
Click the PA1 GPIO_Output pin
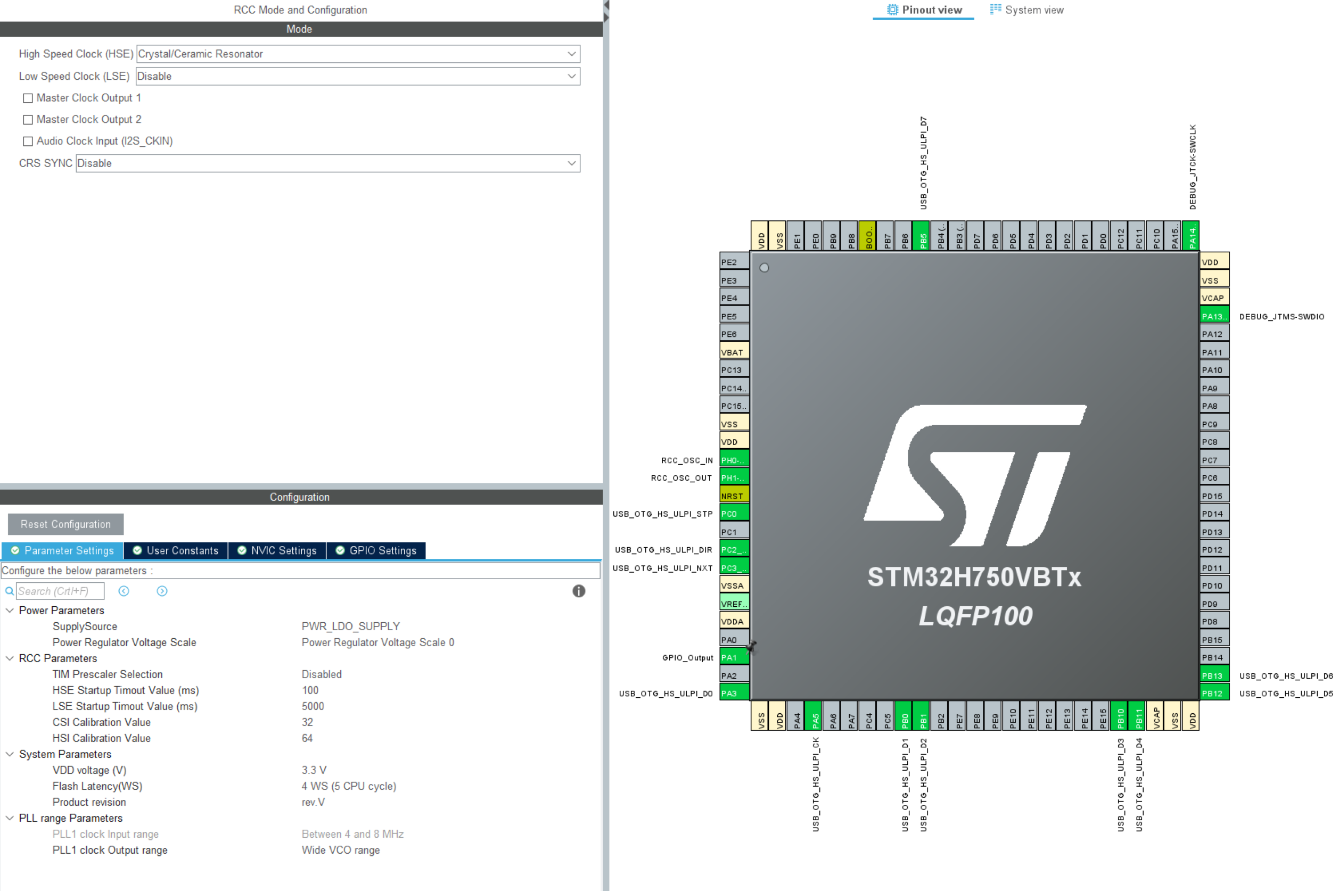click(x=734, y=657)
